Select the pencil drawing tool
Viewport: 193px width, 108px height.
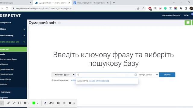(x=8, y=103)
